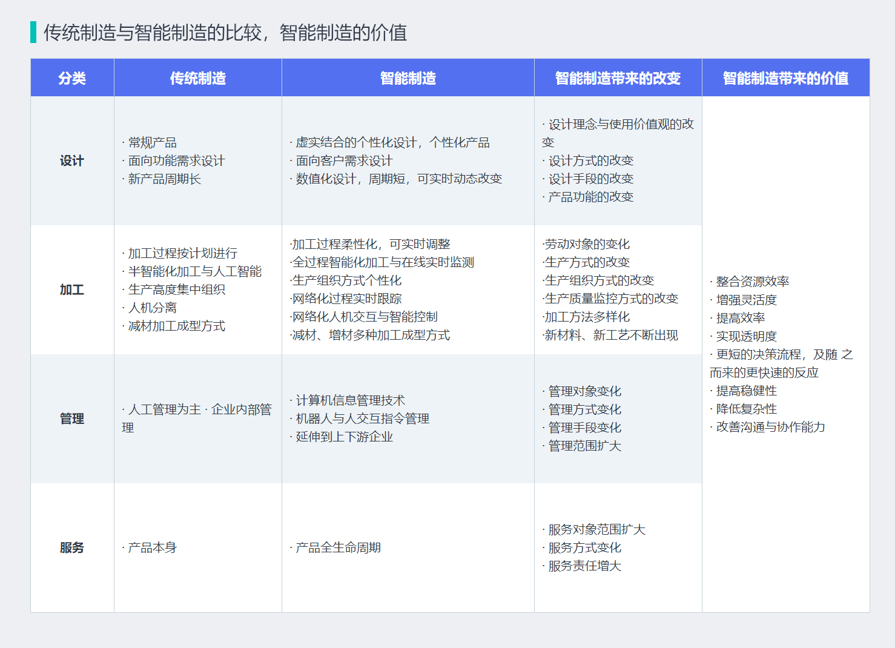
Task: Click the text 面向功能需求设计
Action: coord(174,161)
